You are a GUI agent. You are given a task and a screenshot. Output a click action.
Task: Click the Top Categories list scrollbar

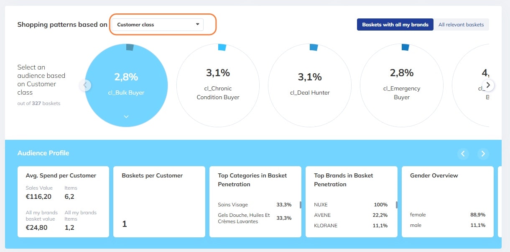click(x=300, y=205)
